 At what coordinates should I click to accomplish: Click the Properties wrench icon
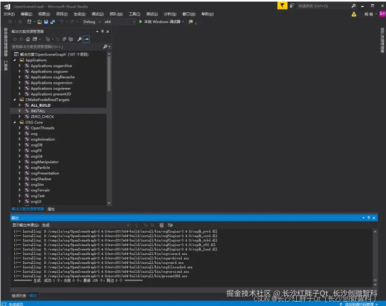point(80,39)
